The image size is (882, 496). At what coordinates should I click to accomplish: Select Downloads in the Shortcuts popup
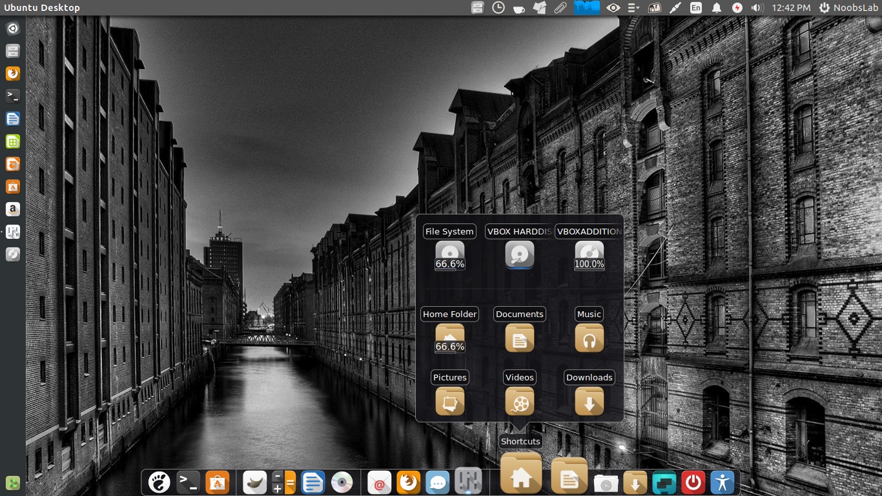click(x=590, y=401)
